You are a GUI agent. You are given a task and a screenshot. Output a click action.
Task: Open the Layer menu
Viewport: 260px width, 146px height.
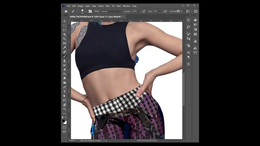point(87,6)
